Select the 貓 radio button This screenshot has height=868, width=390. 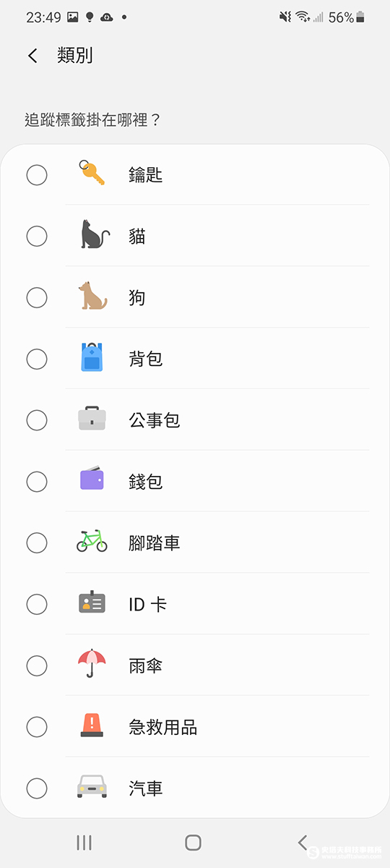click(x=37, y=236)
